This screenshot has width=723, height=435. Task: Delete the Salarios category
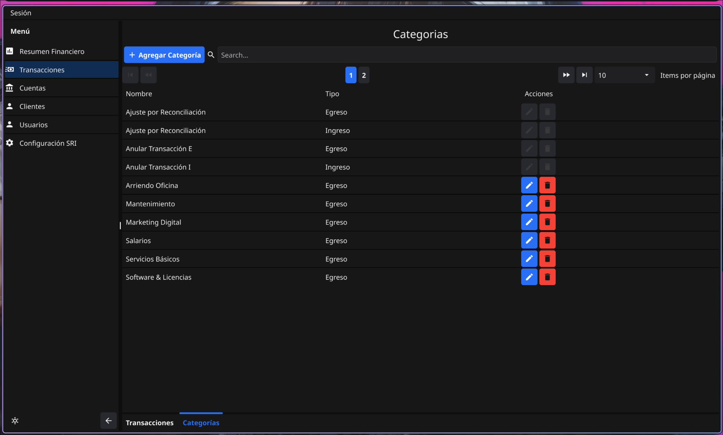[547, 240]
